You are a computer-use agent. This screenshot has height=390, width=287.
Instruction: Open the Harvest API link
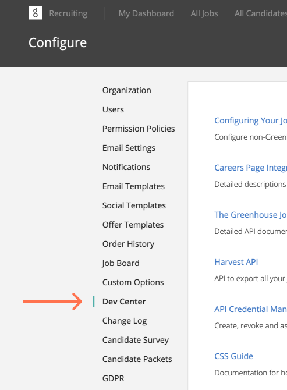pos(236,262)
